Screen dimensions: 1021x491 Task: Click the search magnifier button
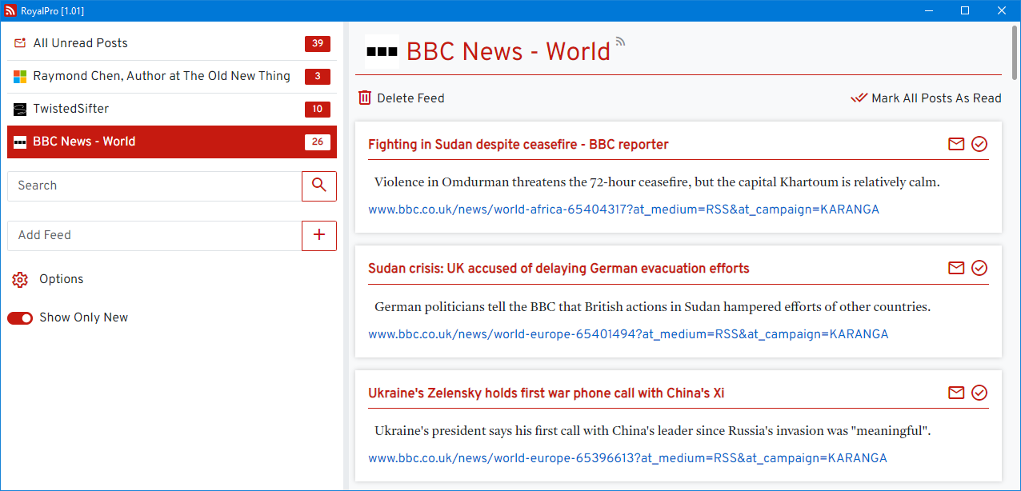tap(319, 186)
